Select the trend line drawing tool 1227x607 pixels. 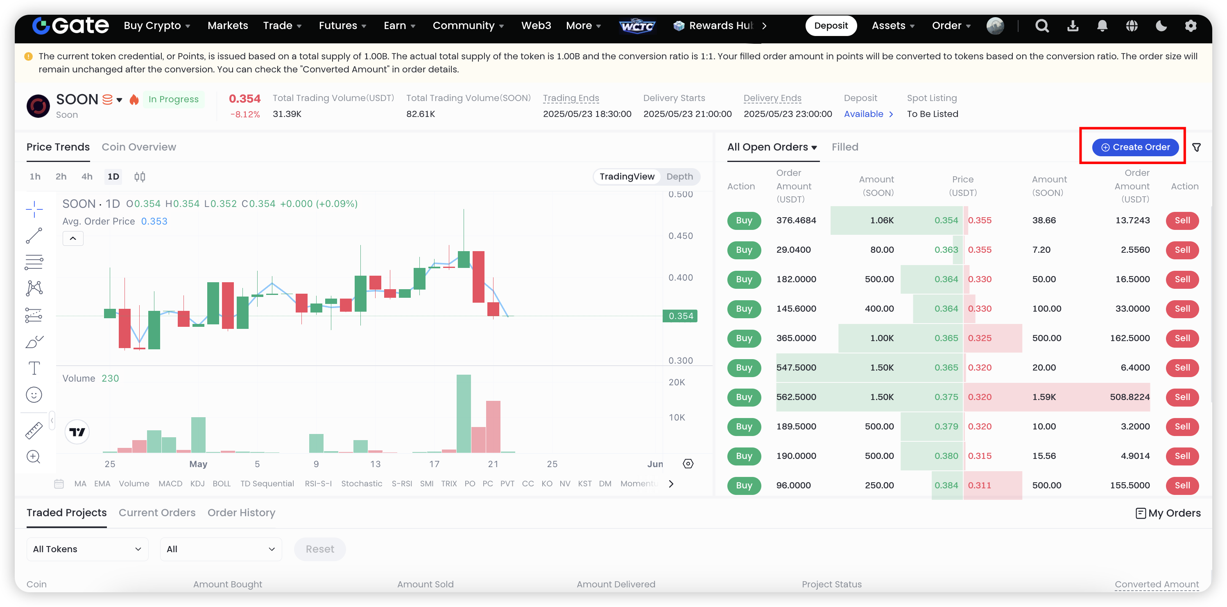34,236
